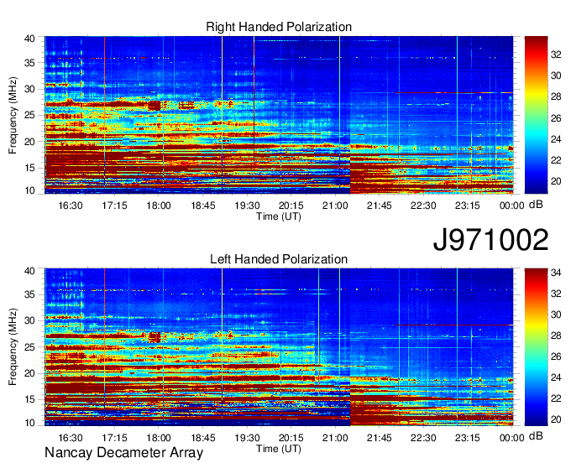Click the 22:30 time tick of the Right Handed plot
This screenshot has height=463, width=571.
coord(423,205)
